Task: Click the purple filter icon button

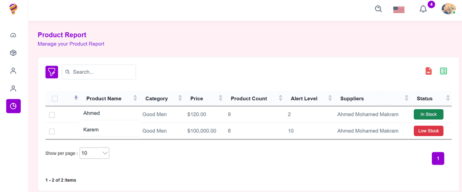Action: 51,72
